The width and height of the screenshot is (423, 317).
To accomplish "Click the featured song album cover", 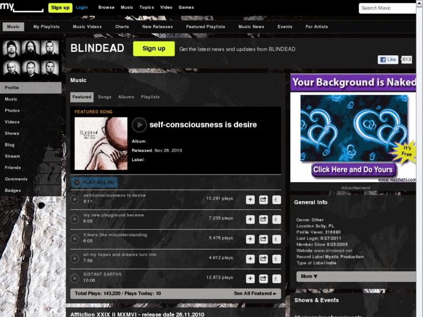I will click(101, 144).
